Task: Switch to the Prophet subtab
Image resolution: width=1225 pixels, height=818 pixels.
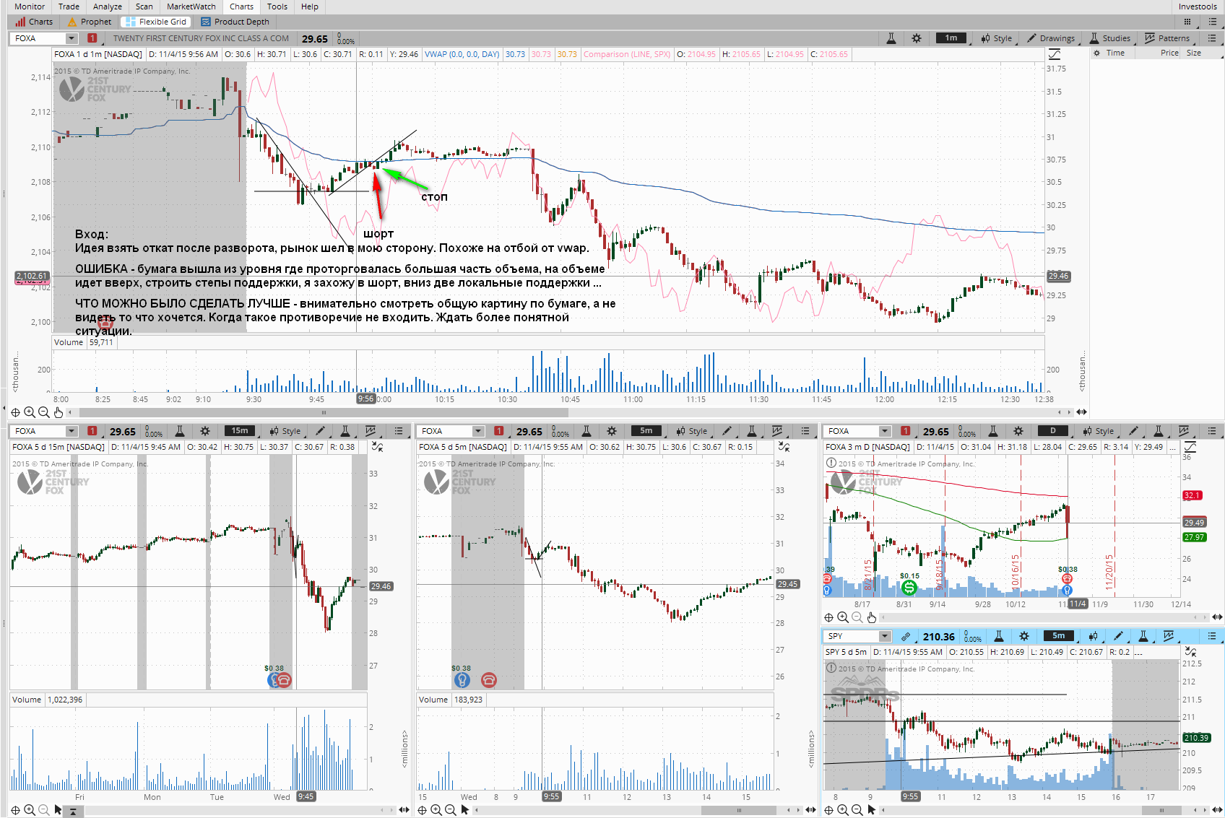Action: [x=90, y=22]
